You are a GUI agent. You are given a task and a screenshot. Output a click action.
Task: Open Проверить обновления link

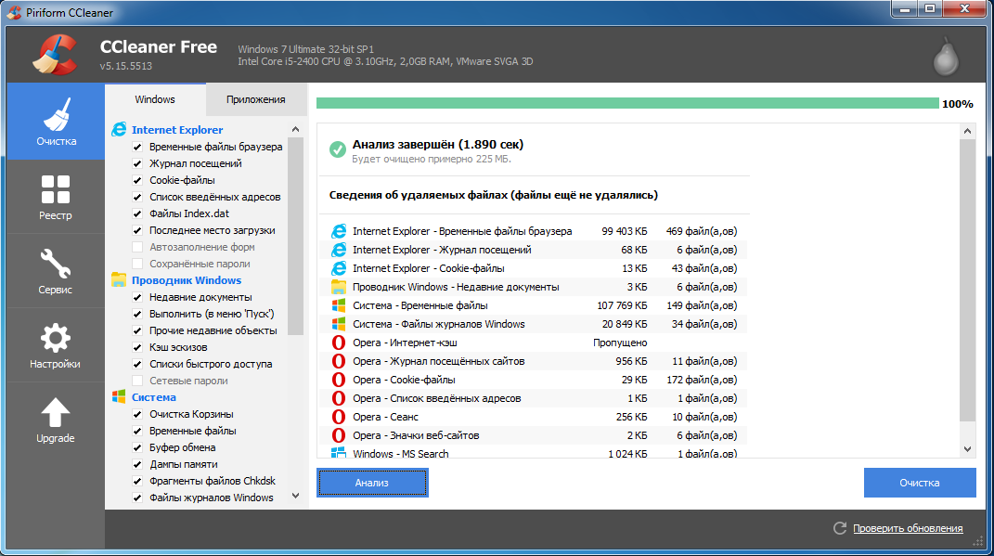pyautogui.click(x=908, y=528)
